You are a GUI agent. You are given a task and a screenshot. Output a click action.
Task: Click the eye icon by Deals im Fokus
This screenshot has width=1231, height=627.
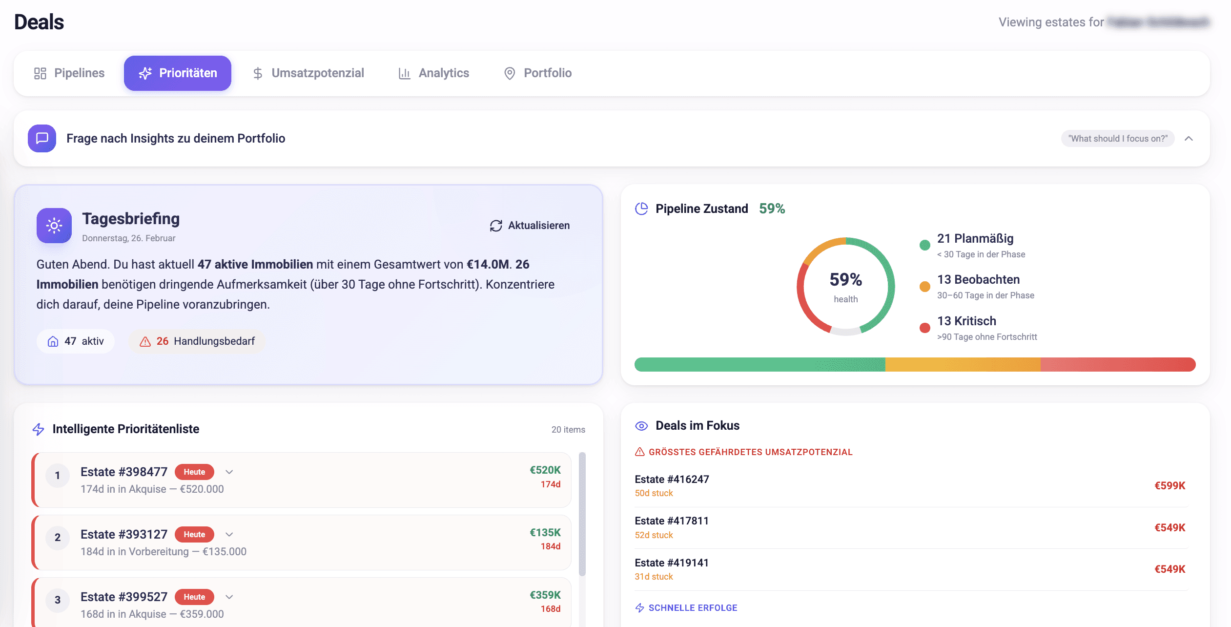coord(641,426)
